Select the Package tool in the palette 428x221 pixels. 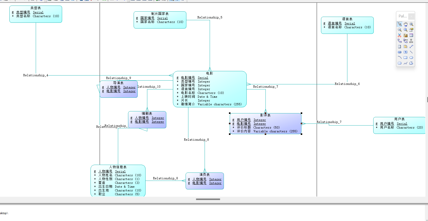[x=405, y=35]
